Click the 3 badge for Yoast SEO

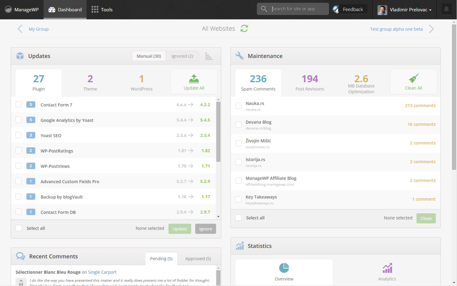coord(31,135)
